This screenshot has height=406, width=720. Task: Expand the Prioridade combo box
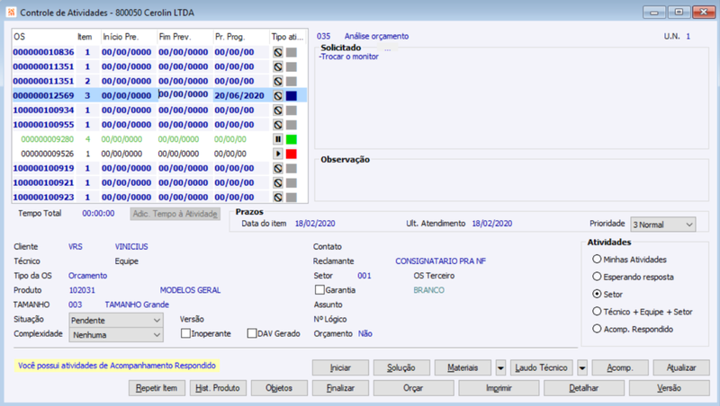pyautogui.click(x=662, y=225)
